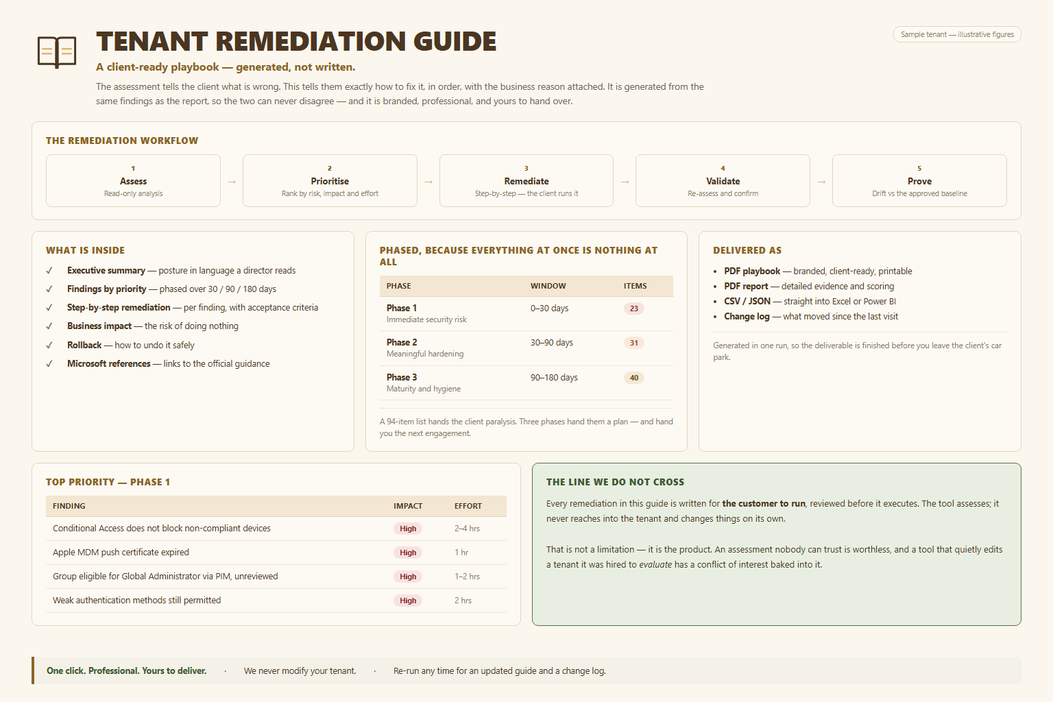Click the Microsoft references item text

pos(169,364)
